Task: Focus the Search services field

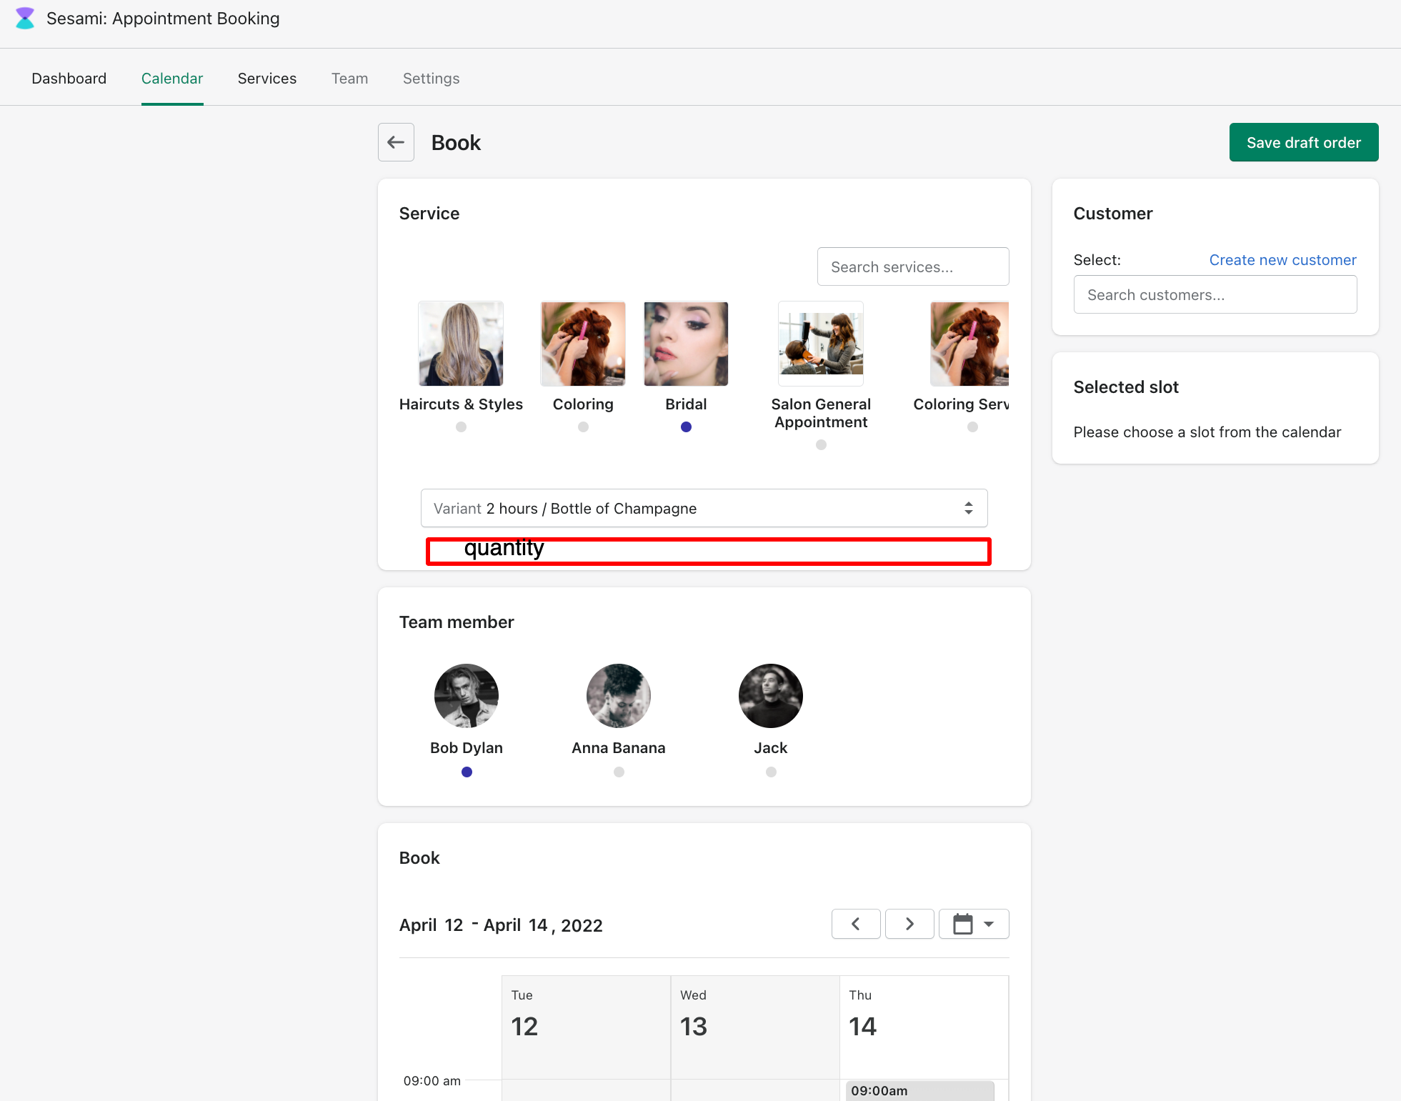Action: coord(913,266)
